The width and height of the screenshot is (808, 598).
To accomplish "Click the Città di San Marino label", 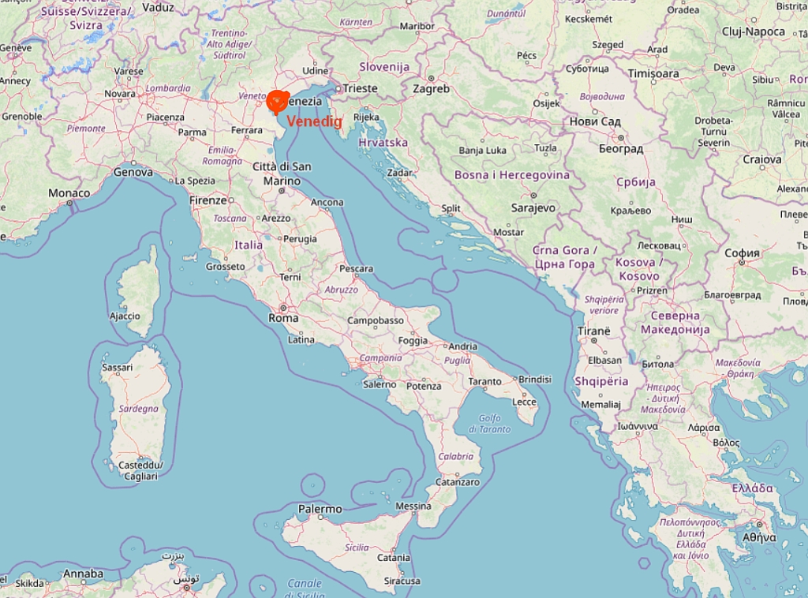I will coord(282,174).
